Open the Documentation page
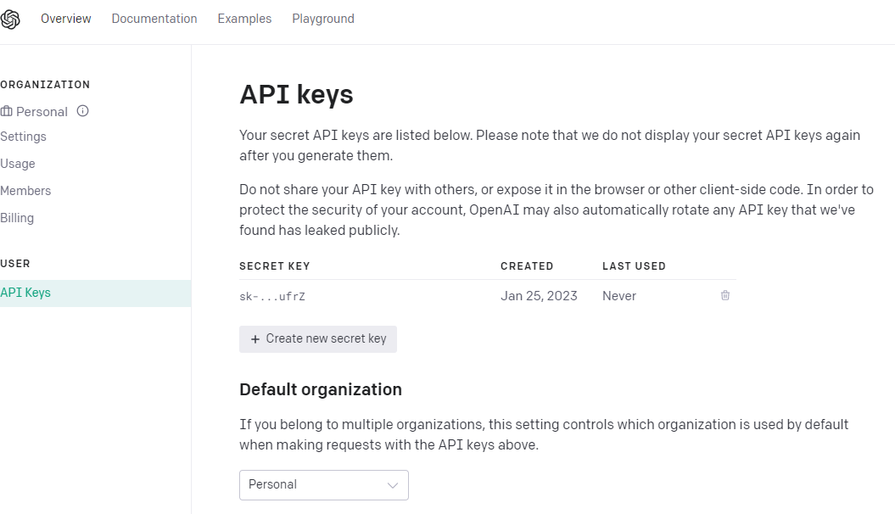Viewport: 895px width, 514px height. [154, 19]
